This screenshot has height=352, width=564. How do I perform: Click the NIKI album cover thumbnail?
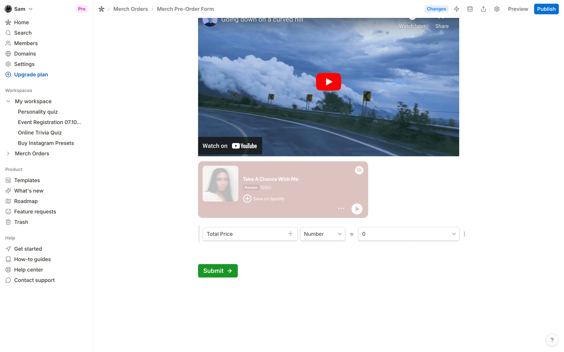tap(220, 184)
